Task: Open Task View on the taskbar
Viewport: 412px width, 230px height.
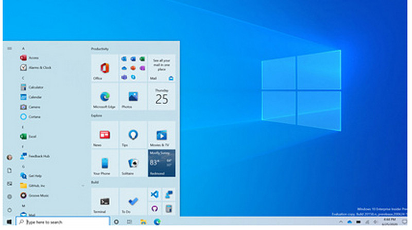Action: 129,222
